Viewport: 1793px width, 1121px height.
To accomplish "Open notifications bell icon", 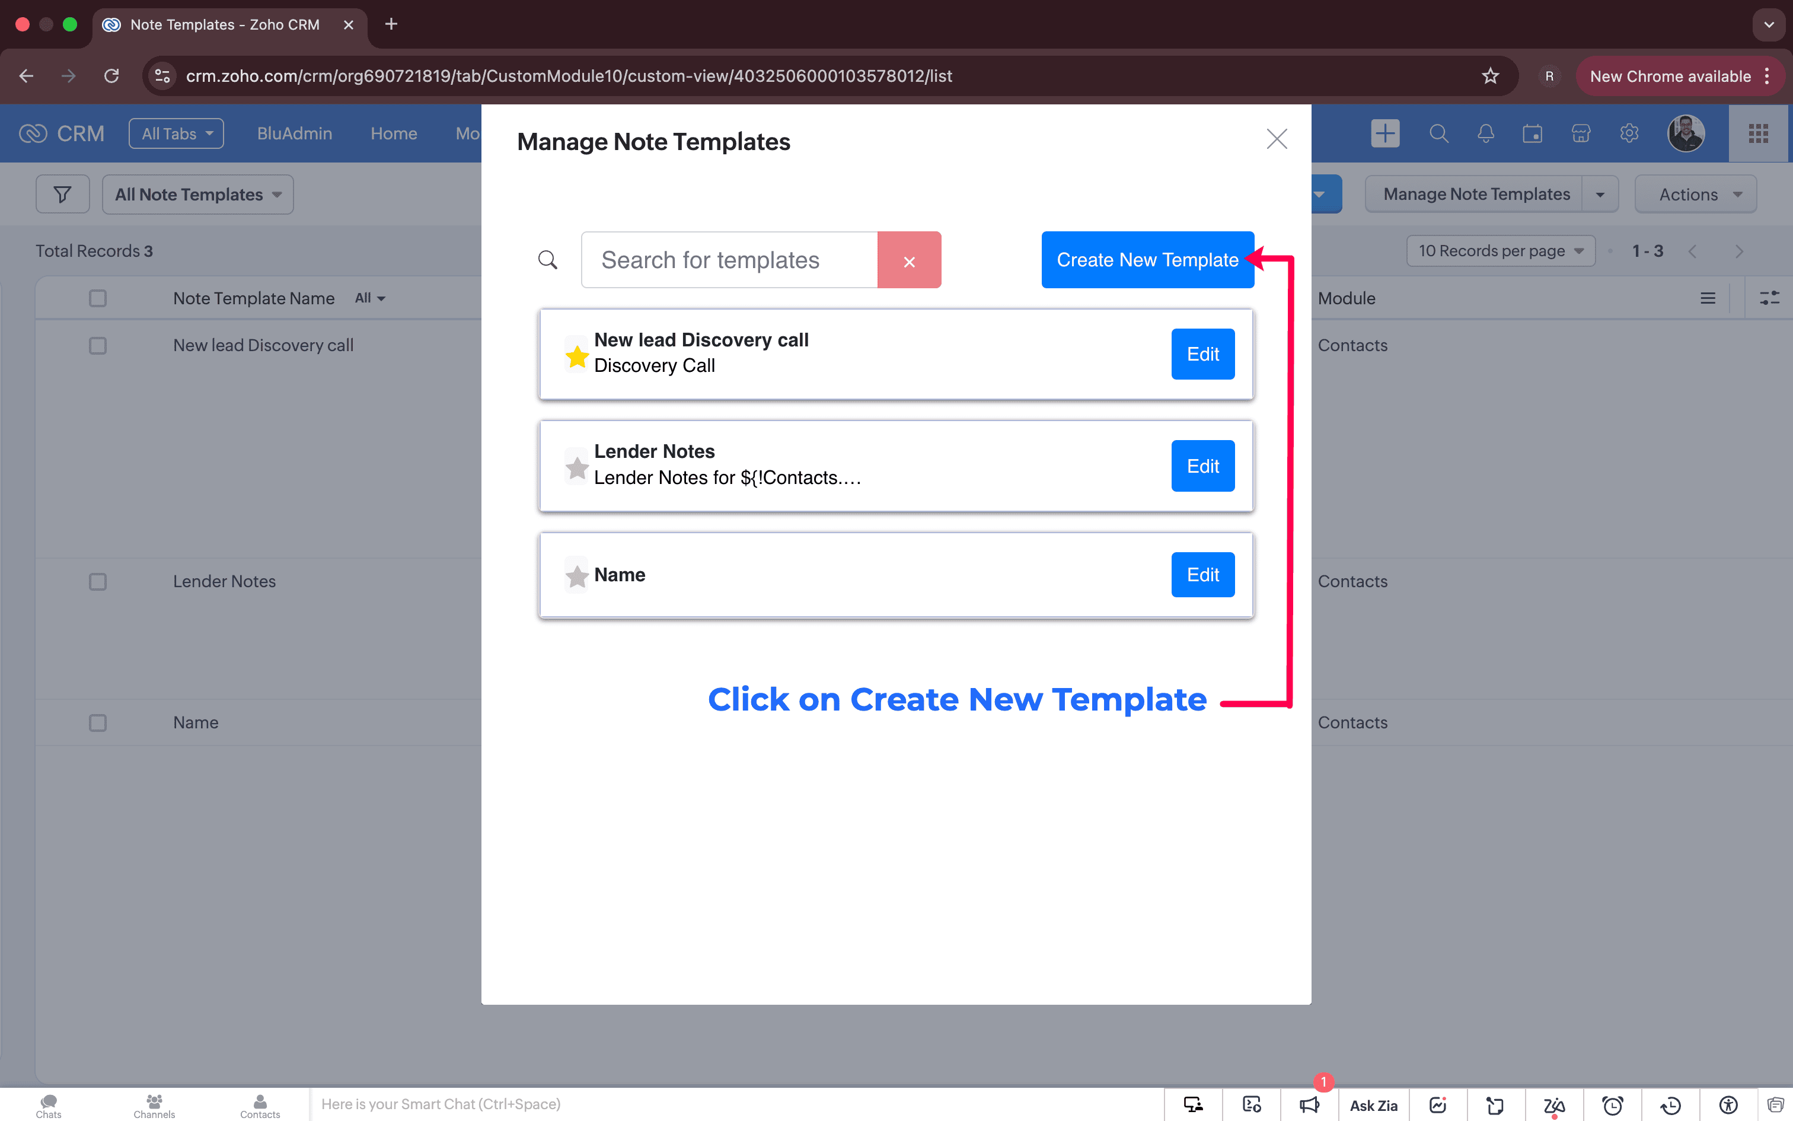I will 1485,133.
